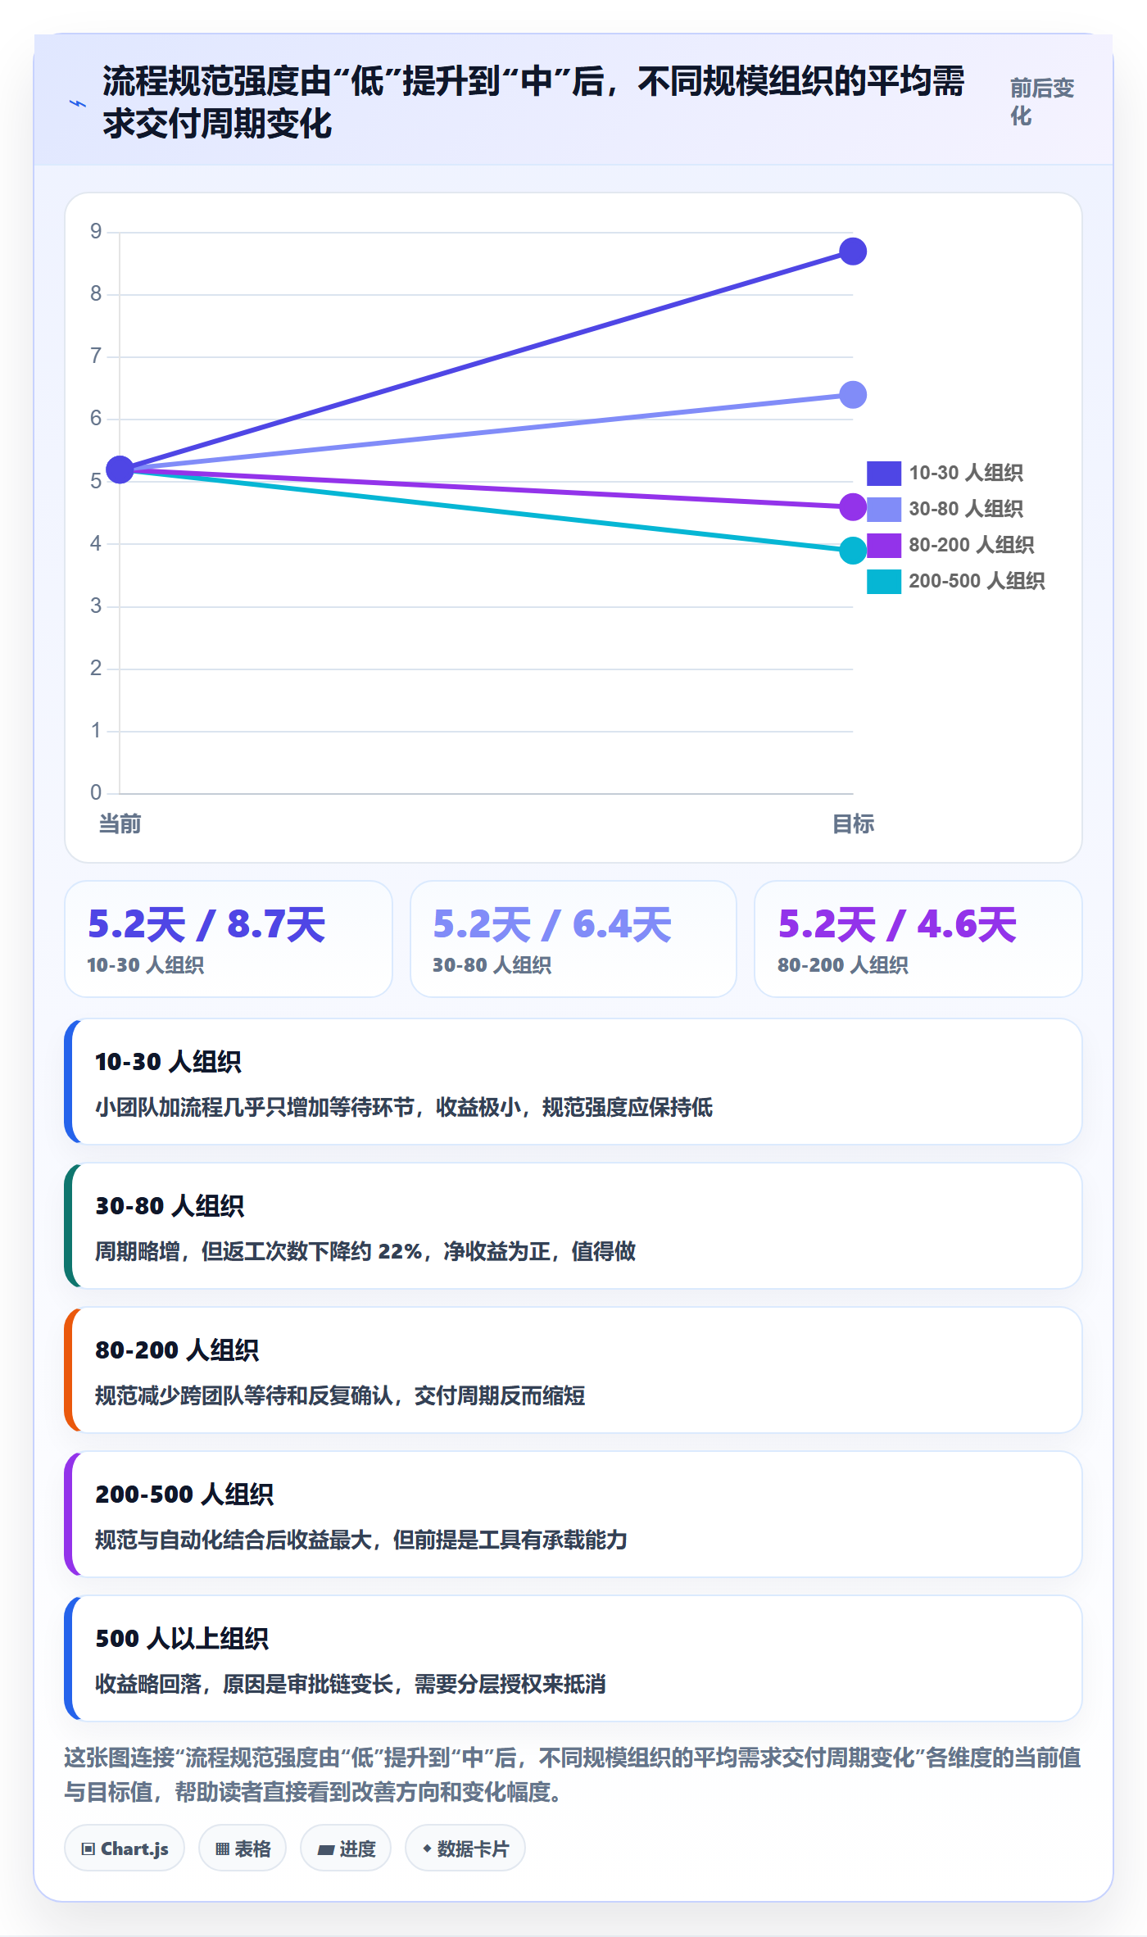
Task: Click the bar icon inside 进度 chip
Action: click(325, 1849)
